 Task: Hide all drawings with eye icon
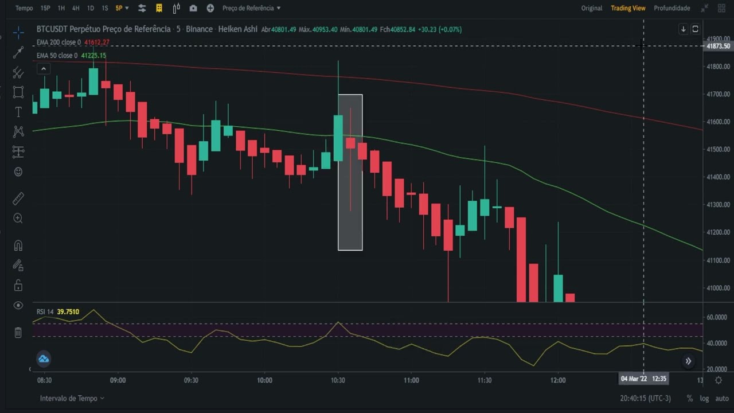[x=18, y=305]
